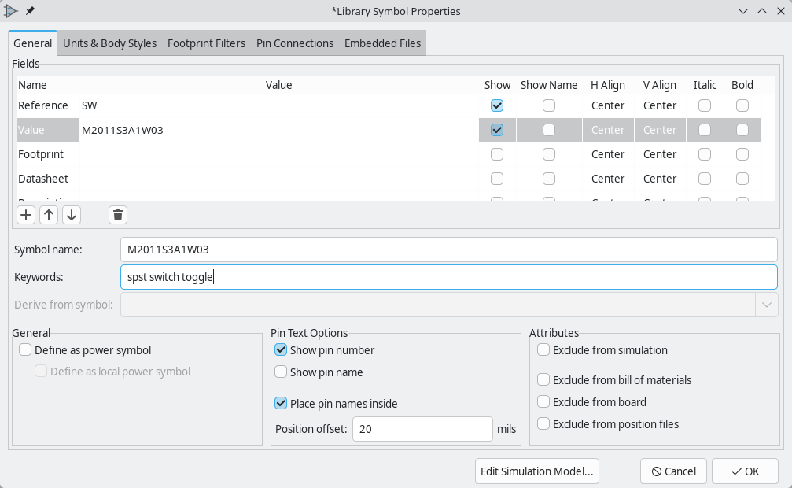
Task: Move the selected field down with the arrow icon
Action: pyautogui.click(x=71, y=215)
